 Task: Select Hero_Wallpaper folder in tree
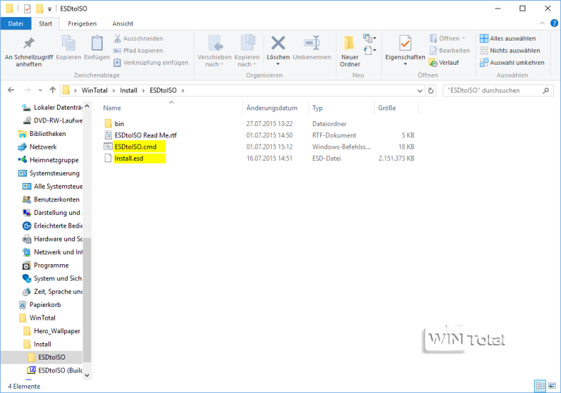tap(57, 331)
